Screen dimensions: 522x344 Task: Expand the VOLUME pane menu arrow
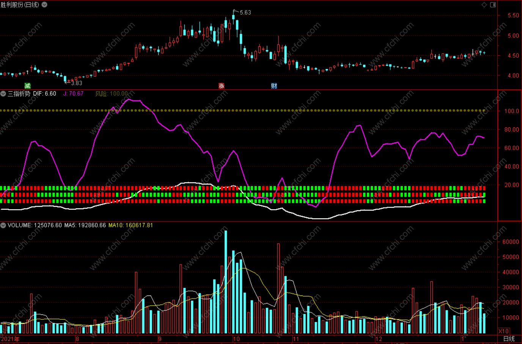[3, 225]
